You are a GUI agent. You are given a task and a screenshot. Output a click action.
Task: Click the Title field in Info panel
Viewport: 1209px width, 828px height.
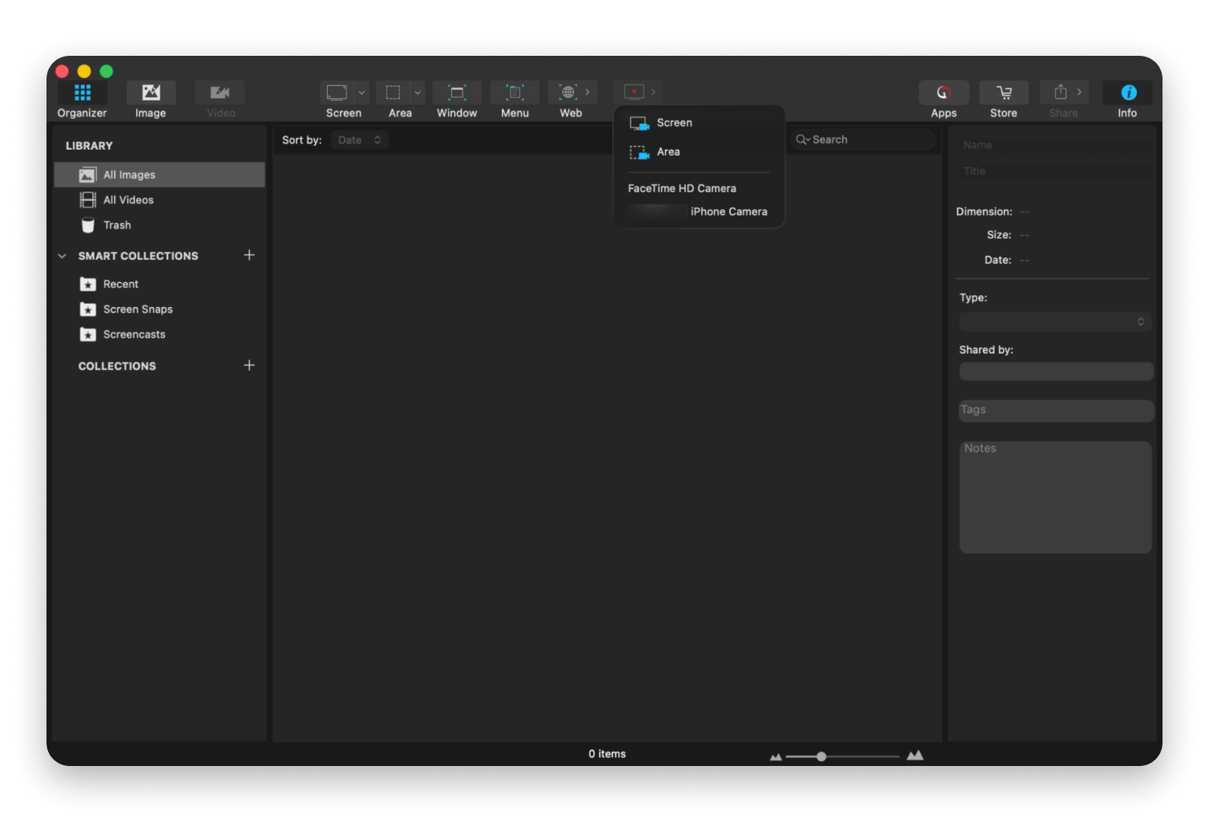coord(1056,171)
